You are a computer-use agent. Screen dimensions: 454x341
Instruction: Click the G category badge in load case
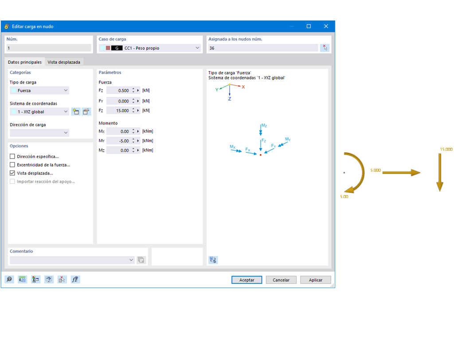[x=117, y=48]
